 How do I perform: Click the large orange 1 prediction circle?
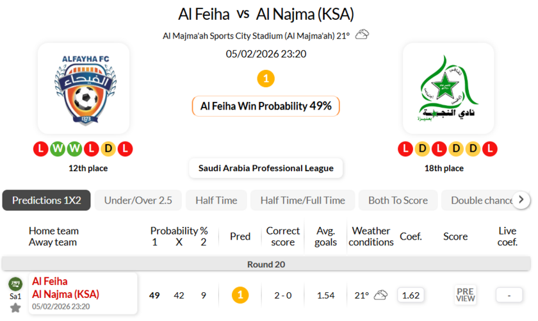[266, 79]
